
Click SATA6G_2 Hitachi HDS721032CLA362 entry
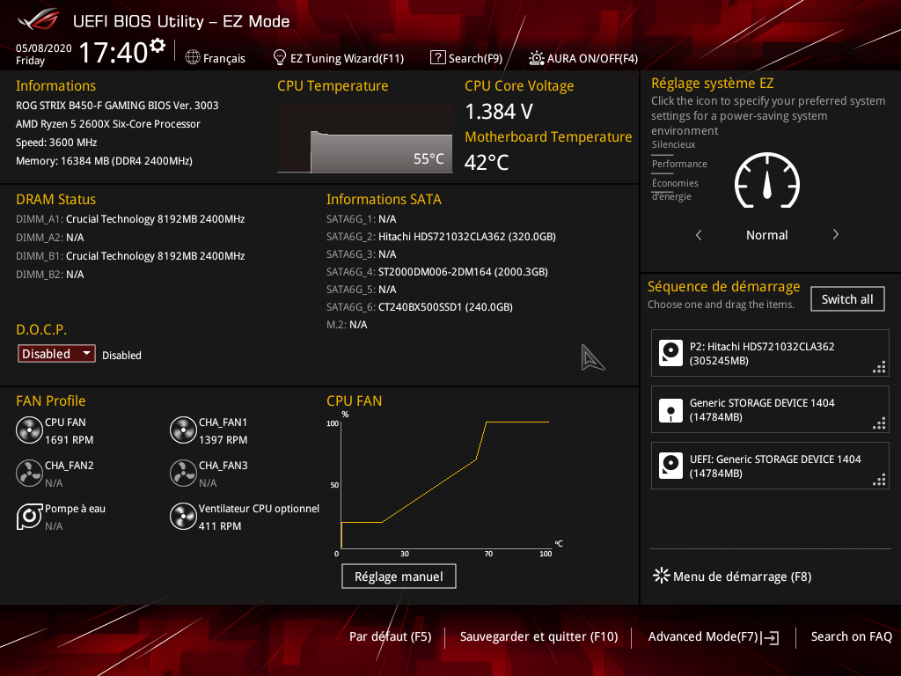441,236
